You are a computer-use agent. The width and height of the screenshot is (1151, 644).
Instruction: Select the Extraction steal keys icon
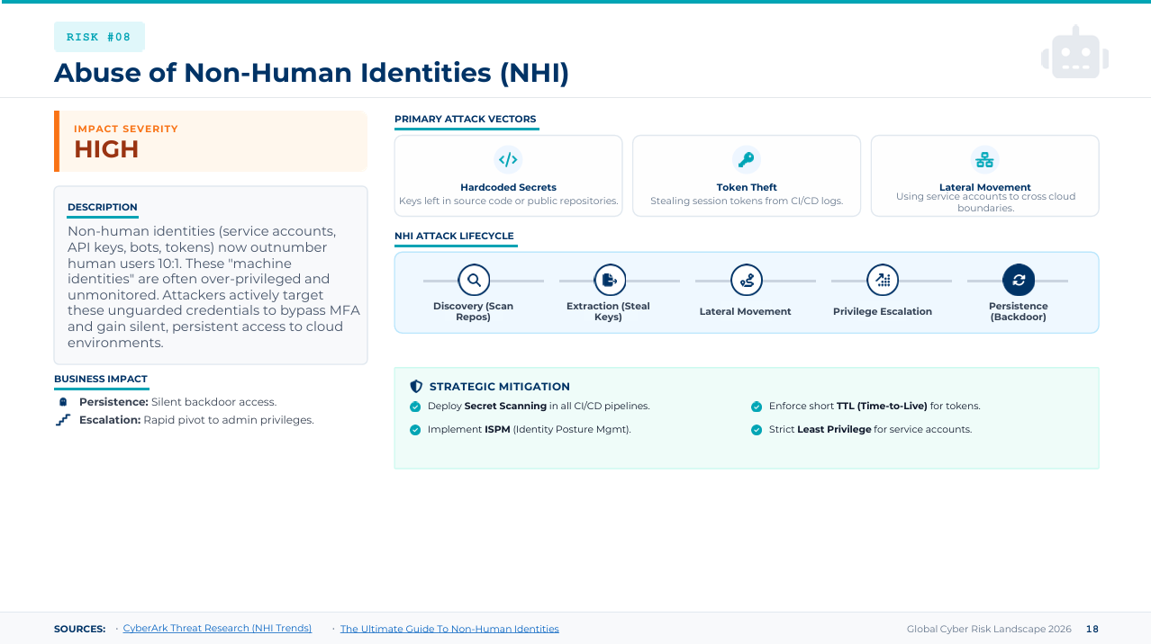[610, 281]
